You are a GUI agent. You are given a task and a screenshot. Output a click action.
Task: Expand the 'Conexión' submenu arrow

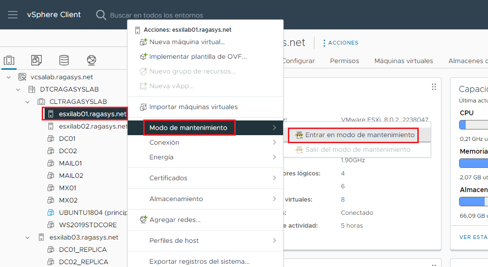(274, 143)
